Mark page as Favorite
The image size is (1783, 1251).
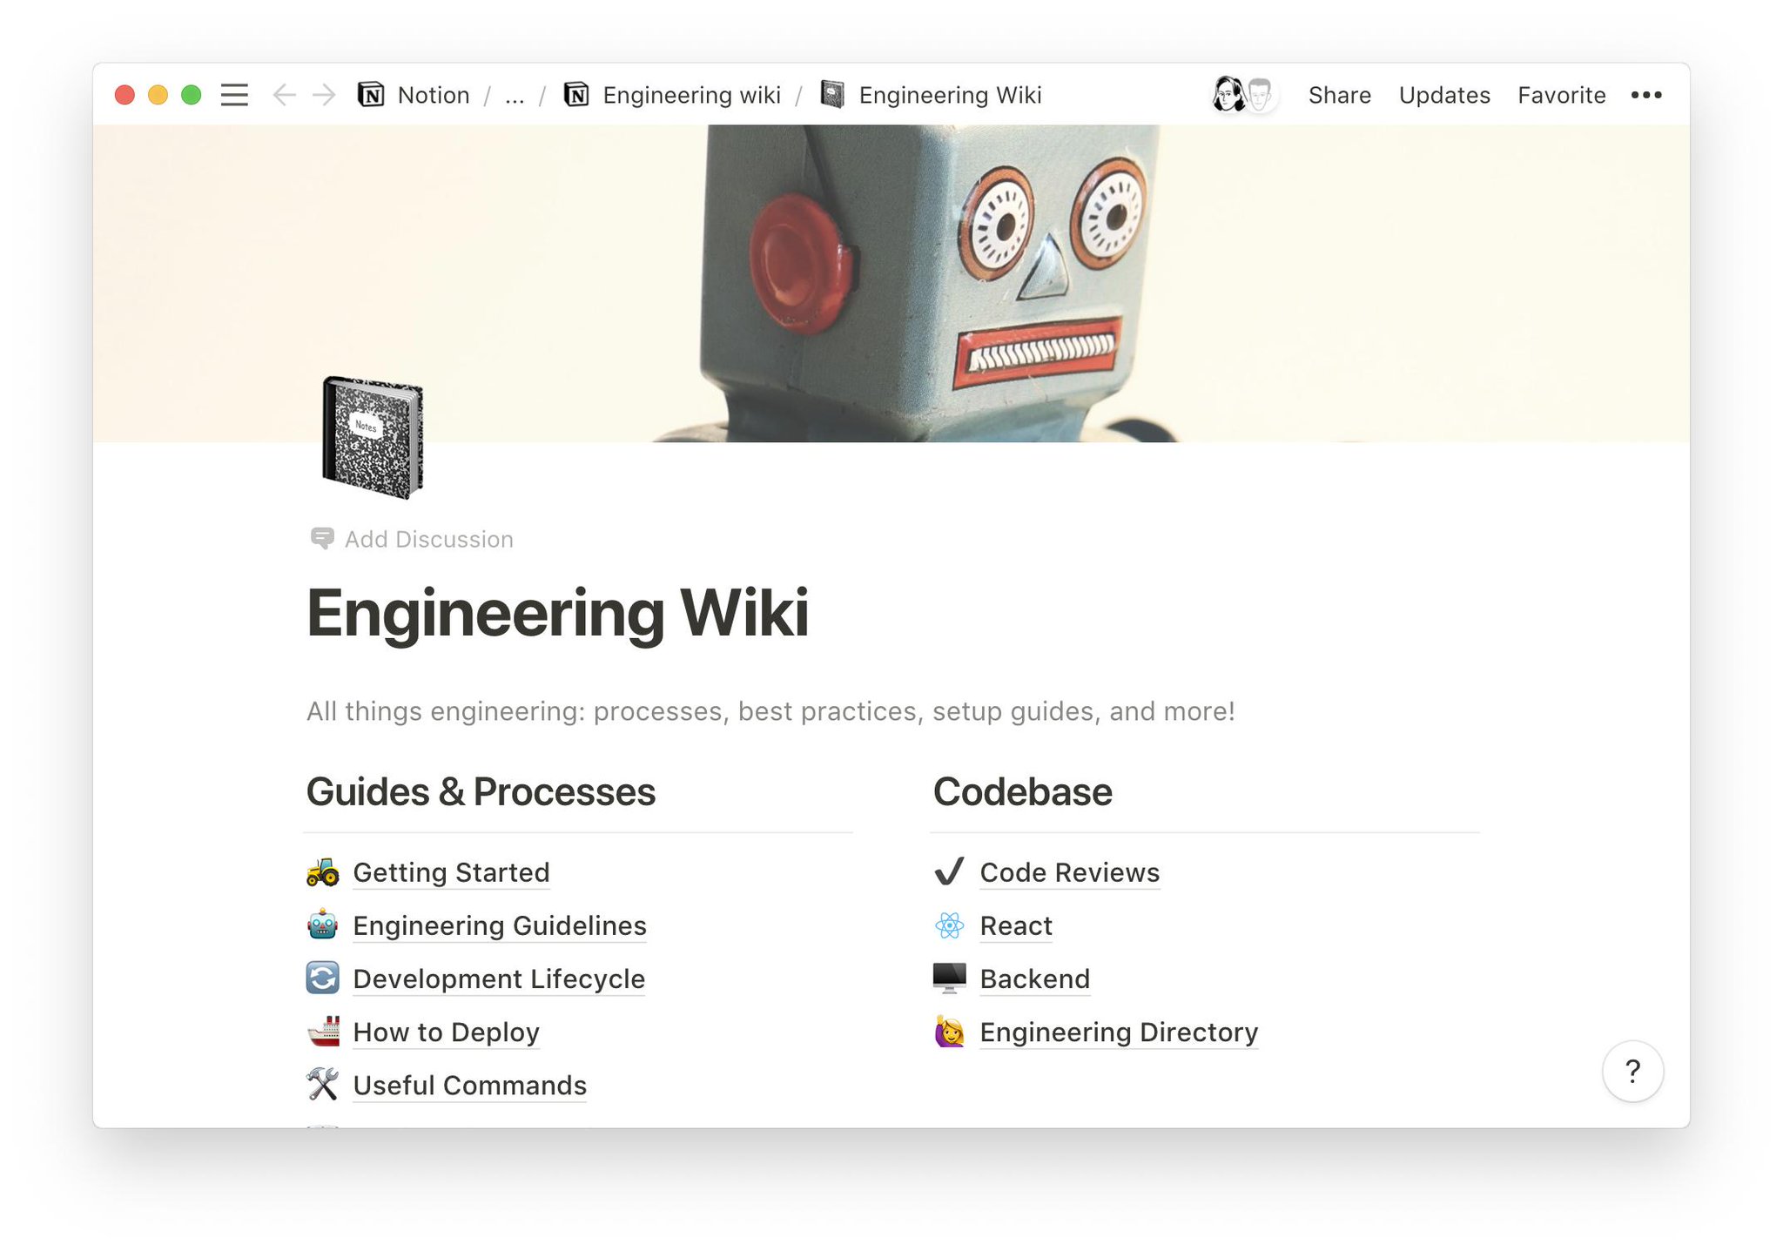point(1561,95)
